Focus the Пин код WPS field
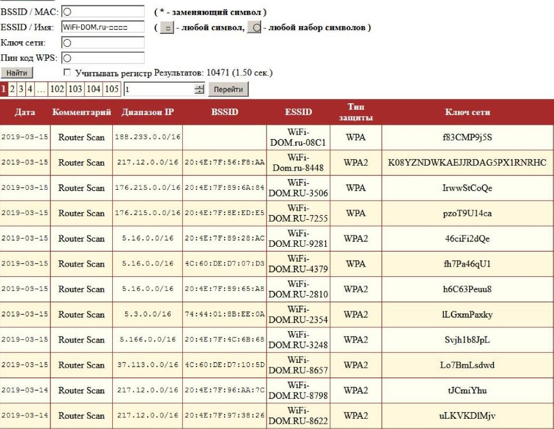 click(x=103, y=58)
